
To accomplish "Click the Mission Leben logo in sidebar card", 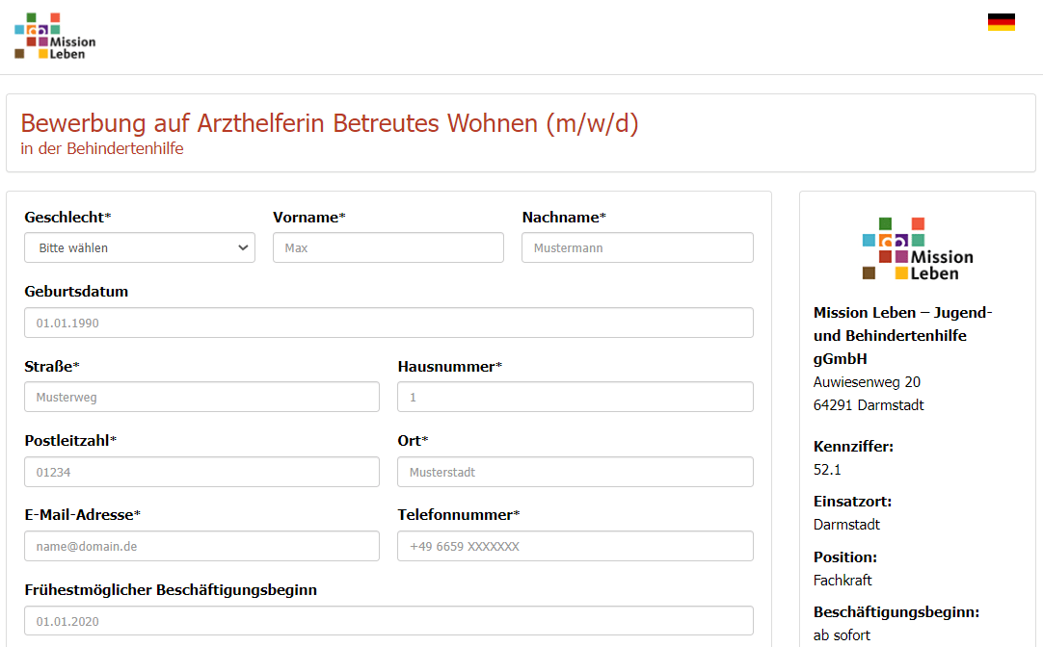I will point(917,248).
